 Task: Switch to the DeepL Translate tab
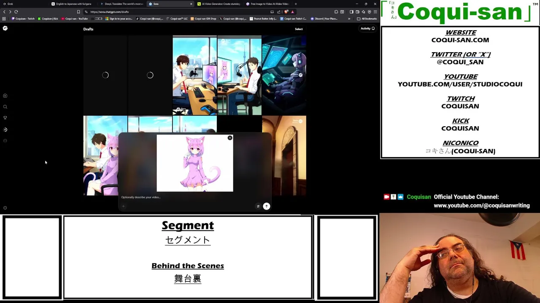tap(122, 4)
